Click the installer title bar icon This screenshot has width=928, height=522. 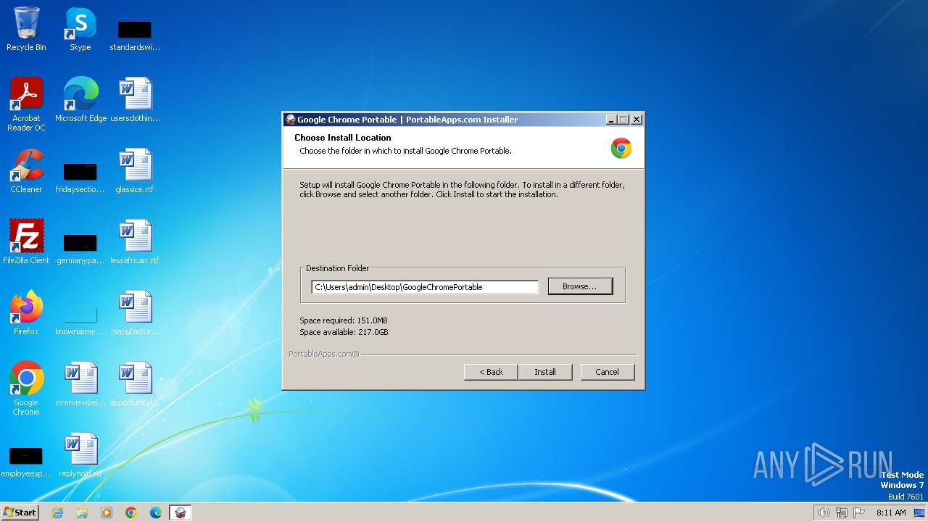pos(291,120)
